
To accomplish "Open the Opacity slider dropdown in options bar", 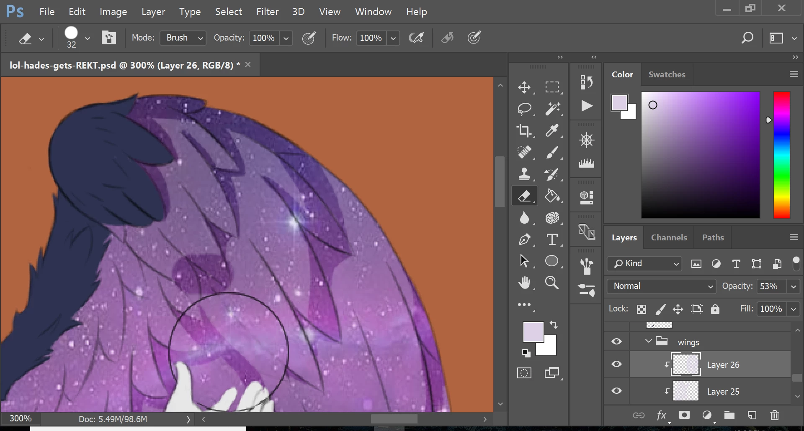I will pyautogui.click(x=286, y=38).
